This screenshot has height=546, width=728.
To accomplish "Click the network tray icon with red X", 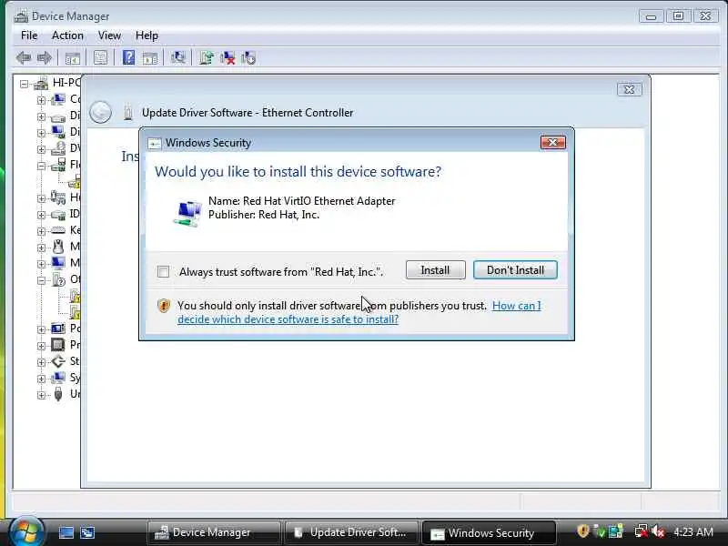I will pos(642,531).
